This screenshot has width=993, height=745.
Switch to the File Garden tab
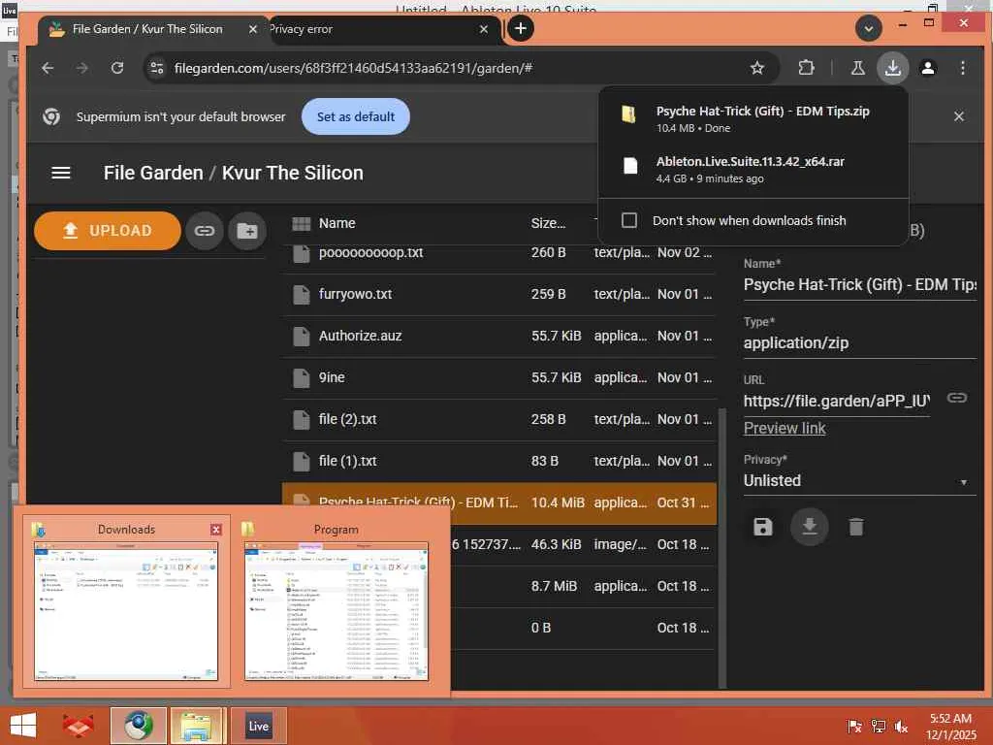(x=147, y=29)
